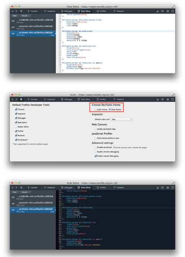Click the New button in light-theme Style Editor
185x257 pixels.
[x=15, y=16]
